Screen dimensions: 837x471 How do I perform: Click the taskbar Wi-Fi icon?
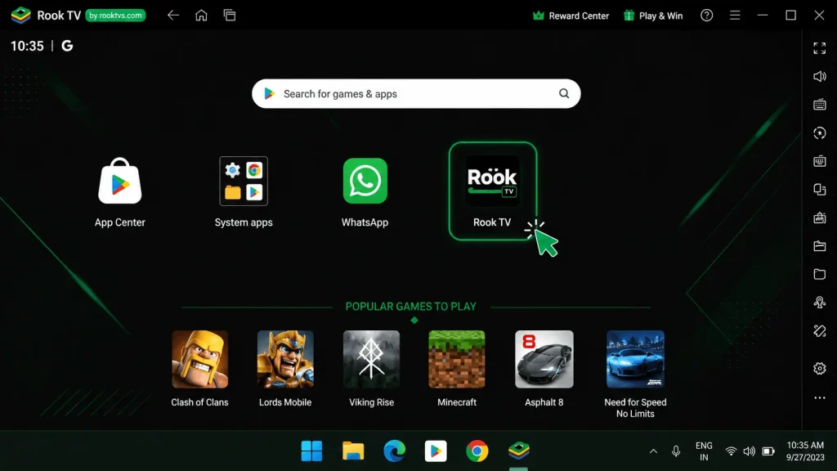[x=731, y=451]
